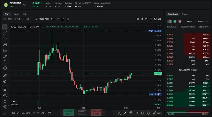The image size is (212, 117).
Task: Open the go-to-date calendar icon
Action: click(x=49, y=113)
